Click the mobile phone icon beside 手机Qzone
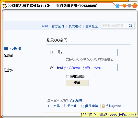The height and width of the screenshot is (118, 138). [x=103, y=106]
